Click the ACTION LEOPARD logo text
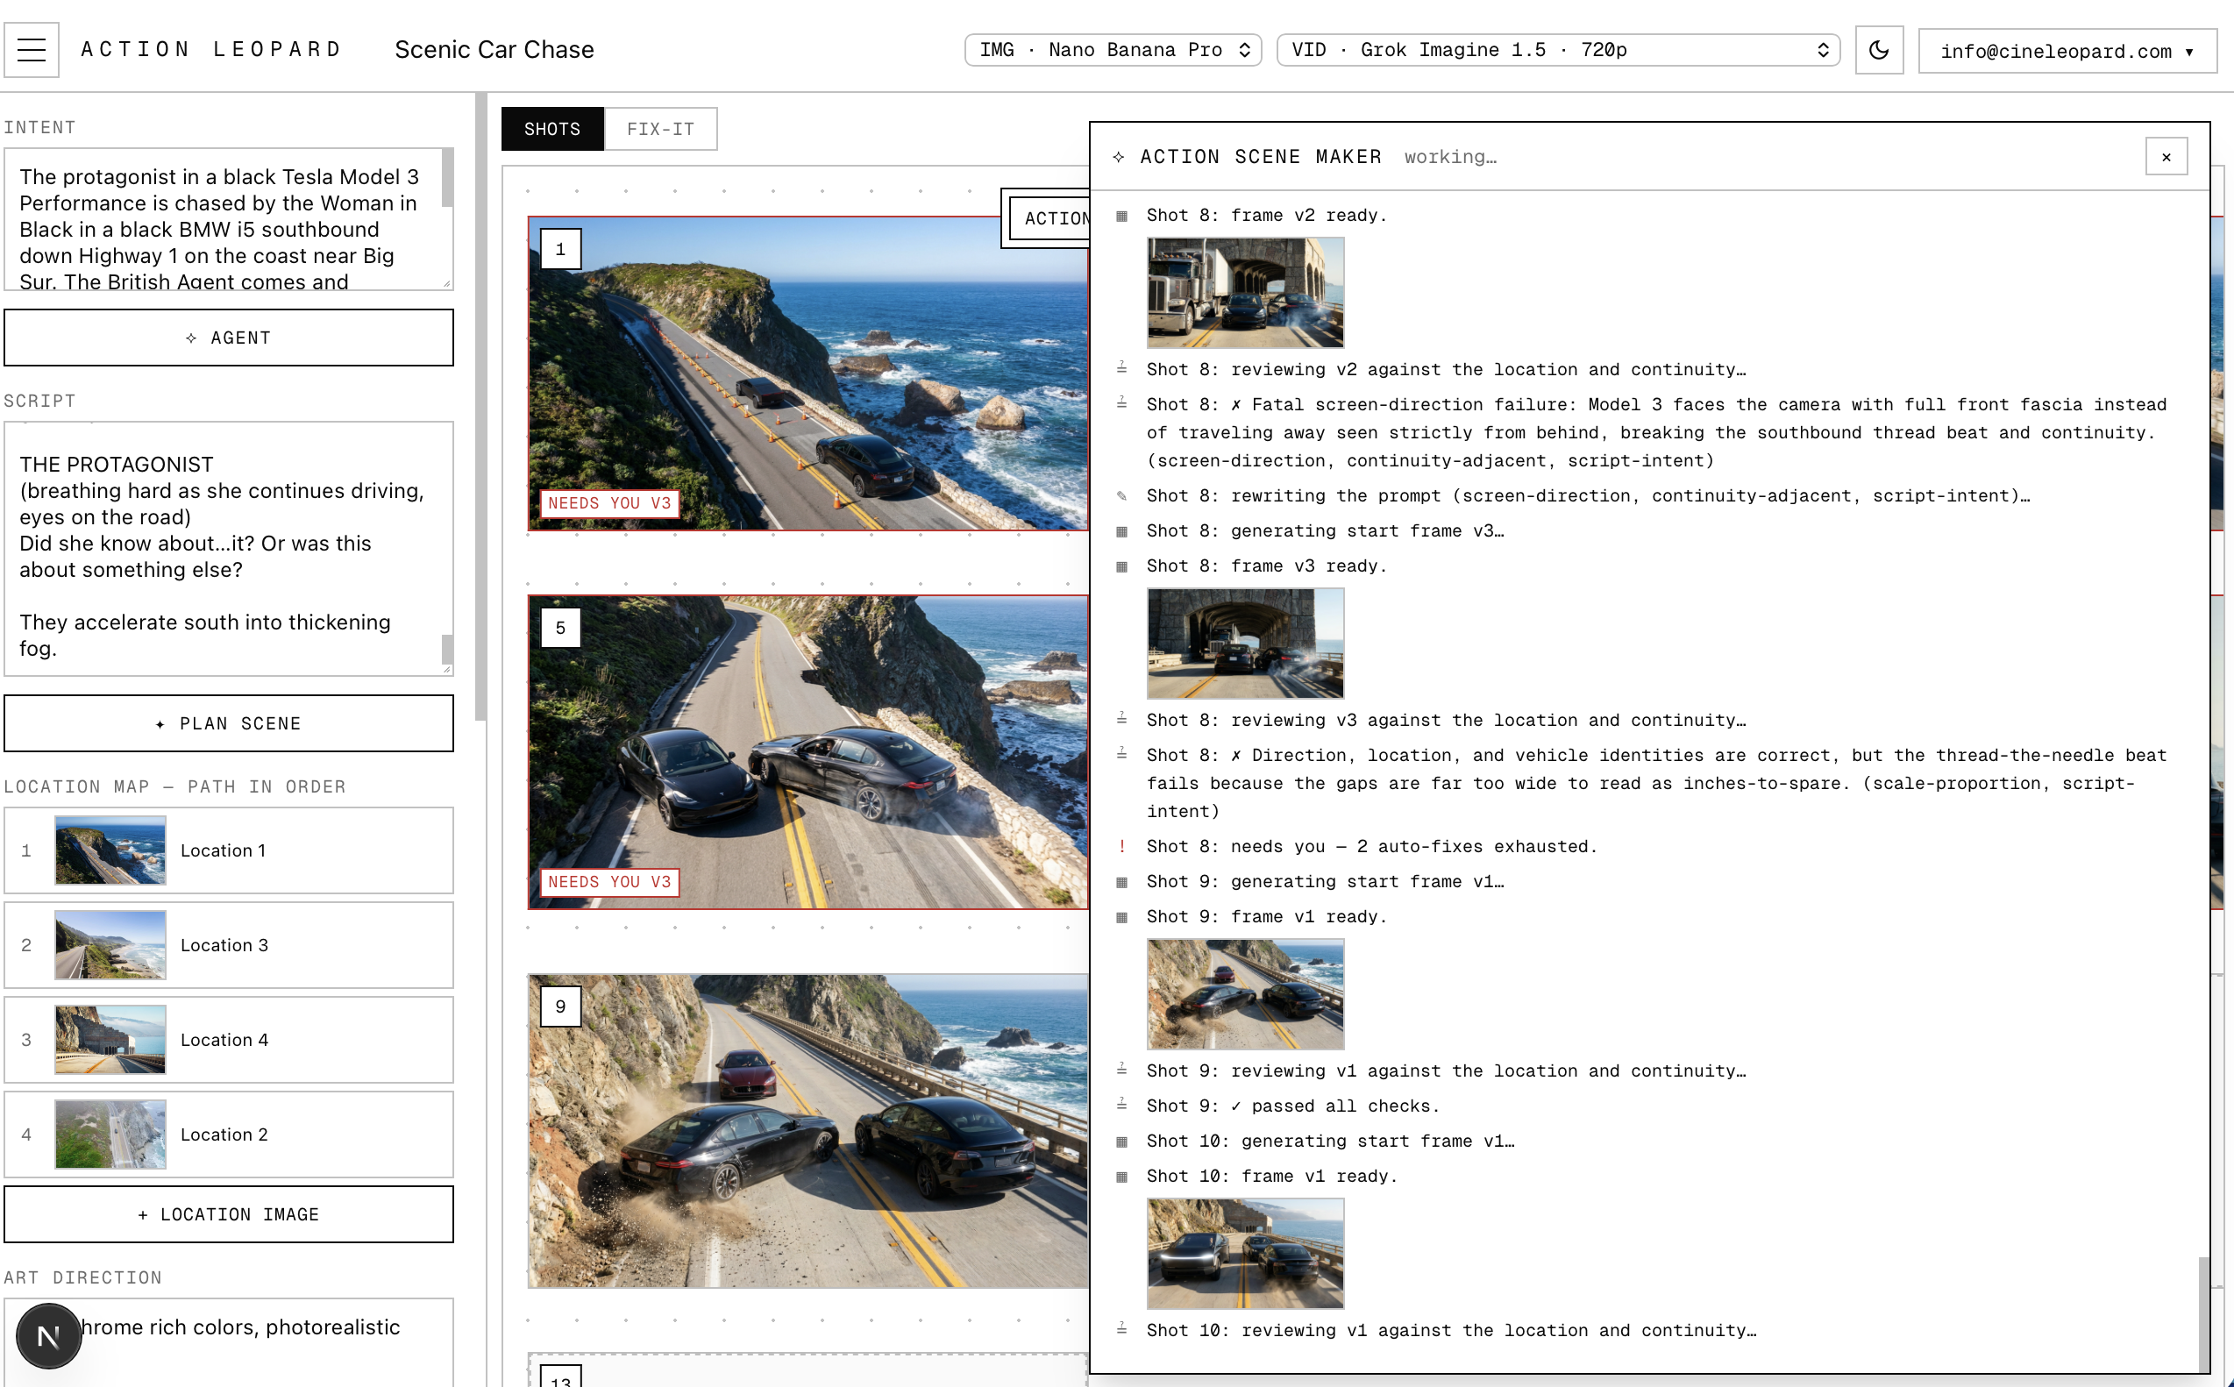 [211, 48]
